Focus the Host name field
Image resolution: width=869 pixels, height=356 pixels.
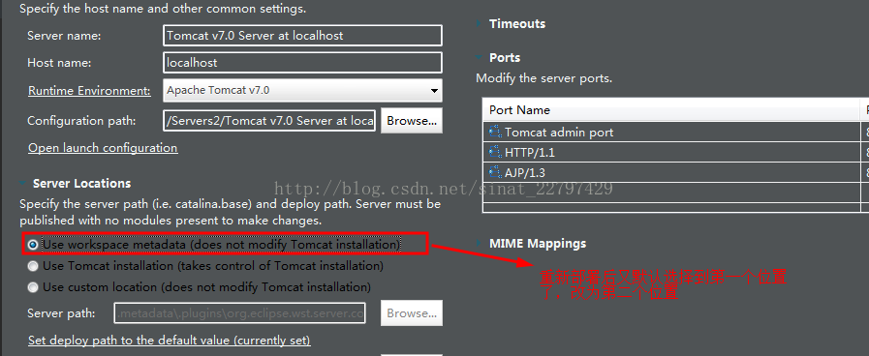(x=302, y=63)
